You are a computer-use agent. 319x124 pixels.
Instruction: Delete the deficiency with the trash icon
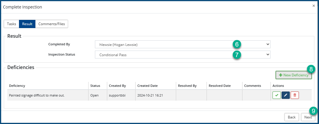pyautogui.click(x=295, y=95)
